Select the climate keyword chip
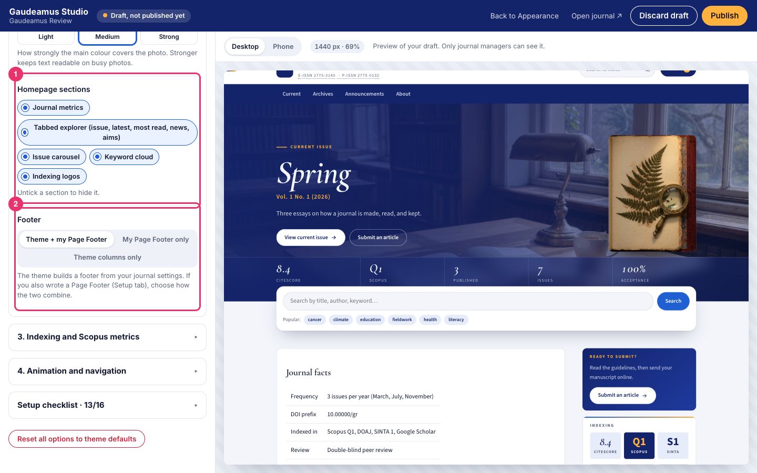The width and height of the screenshot is (757, 473). point(341,320)
